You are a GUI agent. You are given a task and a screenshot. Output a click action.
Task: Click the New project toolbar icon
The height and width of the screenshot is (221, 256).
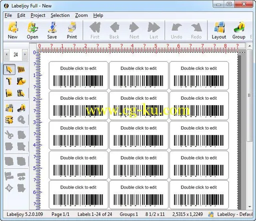[12, 30]
